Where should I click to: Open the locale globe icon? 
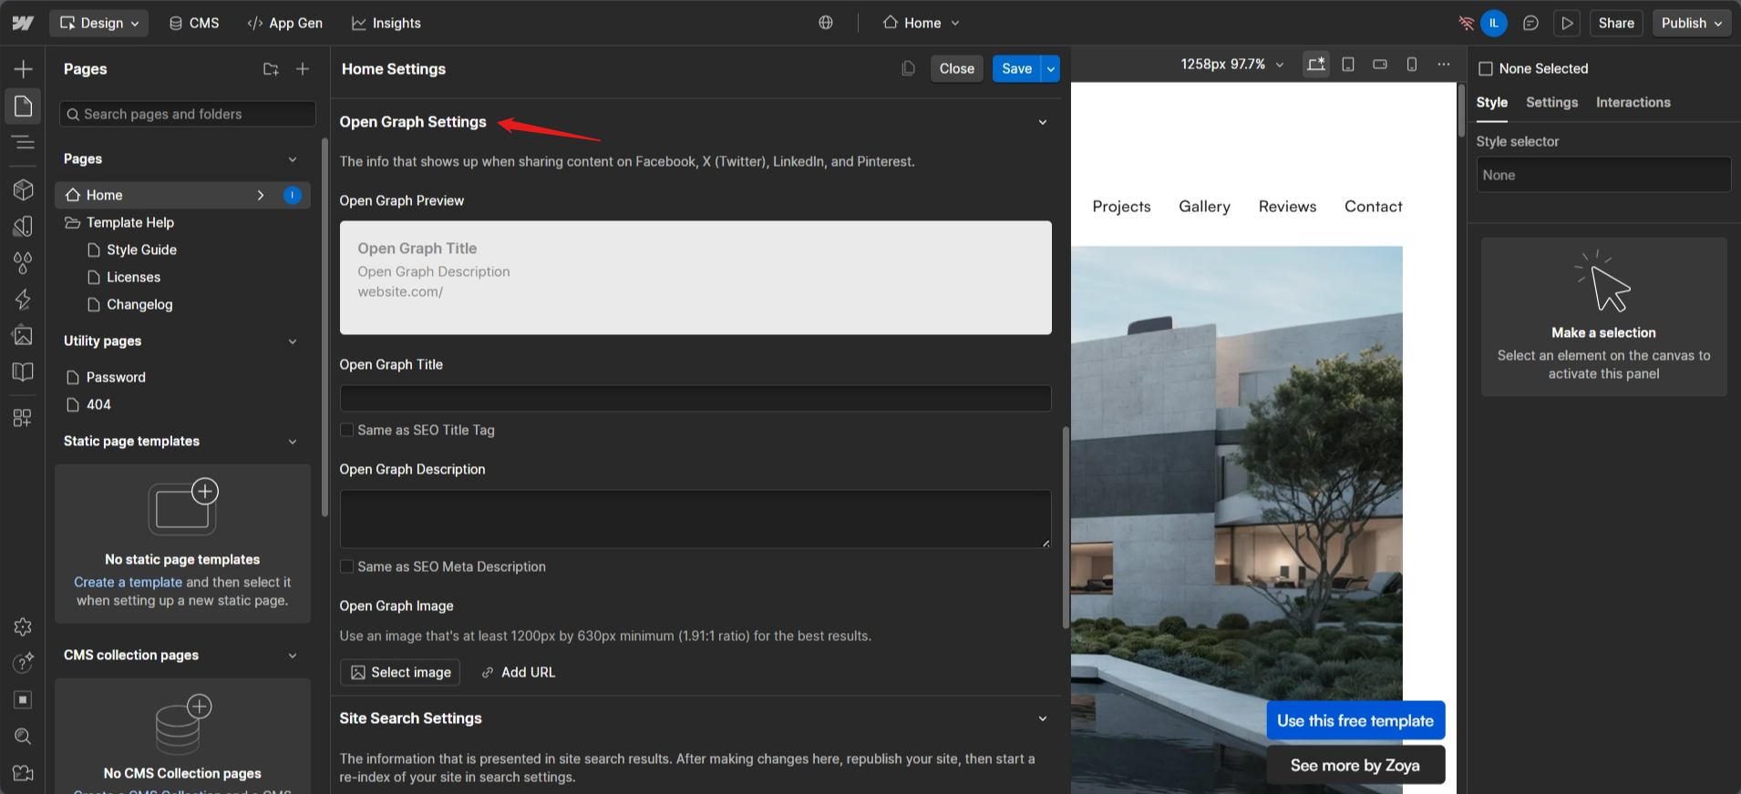click(x=826, y=23)
